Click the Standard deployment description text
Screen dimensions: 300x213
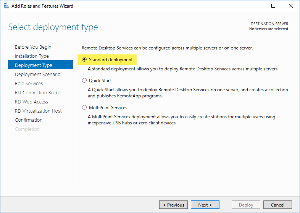(183, 69)
